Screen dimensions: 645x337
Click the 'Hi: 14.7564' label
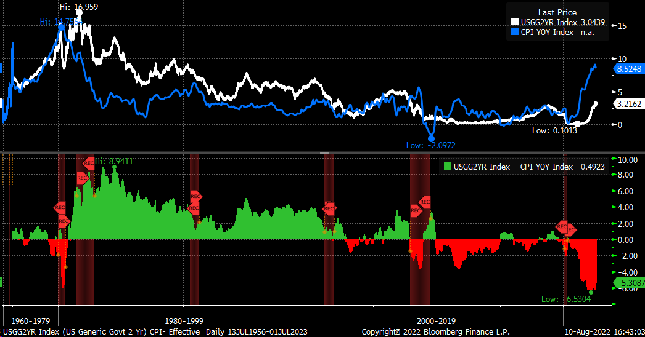point(61,22)
